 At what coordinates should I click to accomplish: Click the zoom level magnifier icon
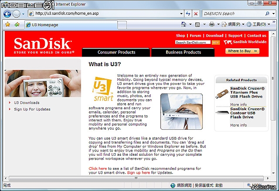[249, 185]
